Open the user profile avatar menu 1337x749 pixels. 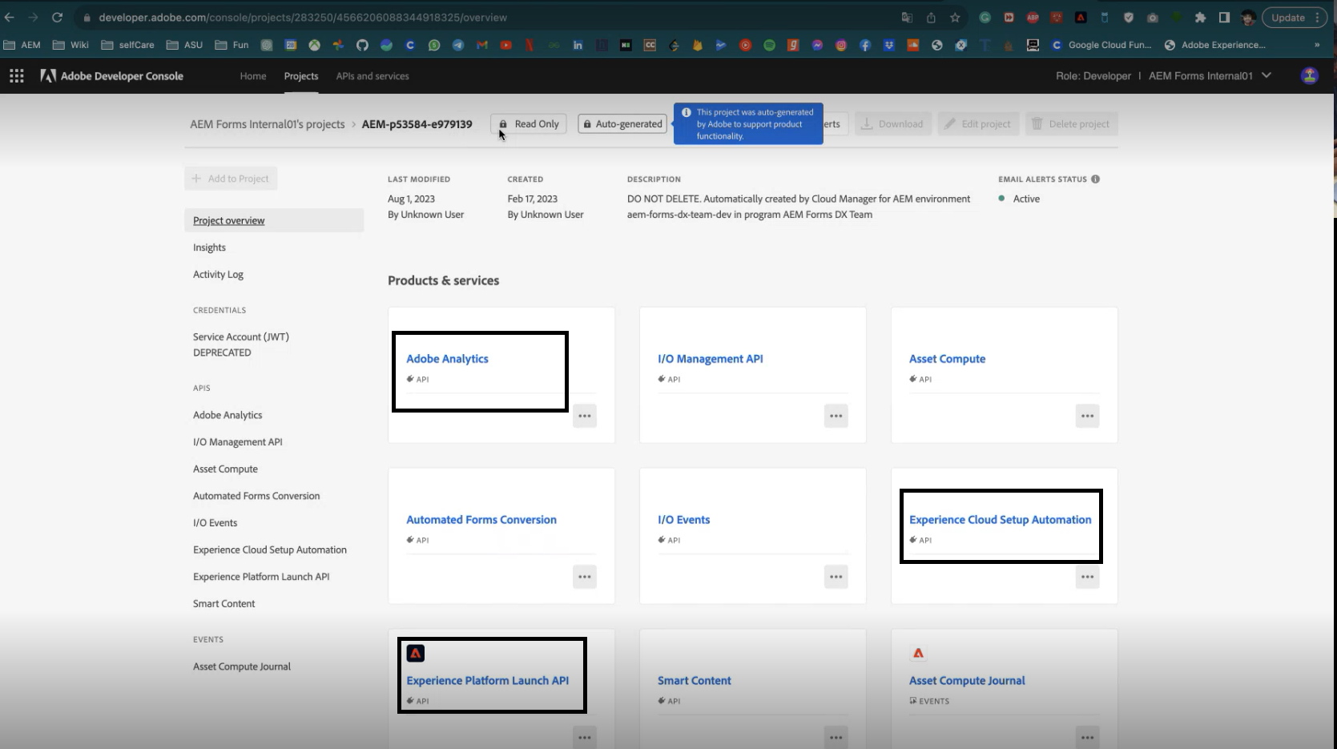(x=1310, y=76)
